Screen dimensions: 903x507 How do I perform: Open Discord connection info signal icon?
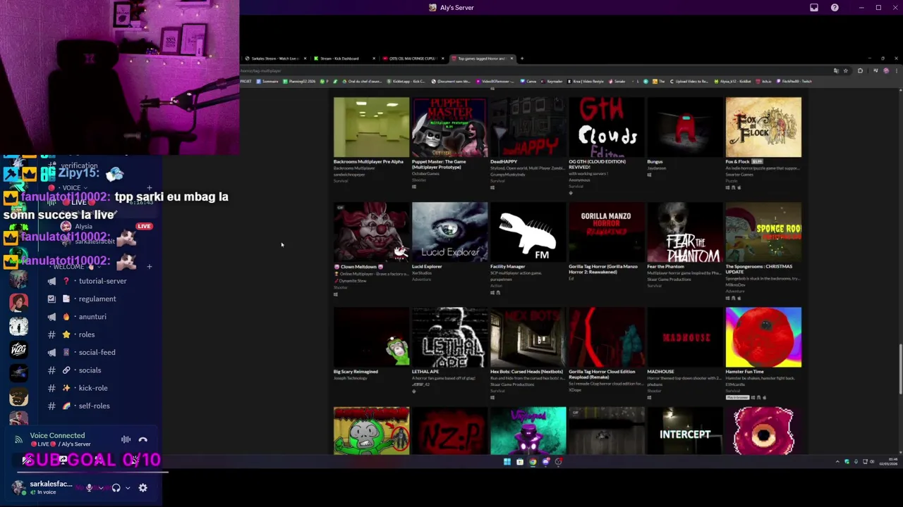(18, 439)
